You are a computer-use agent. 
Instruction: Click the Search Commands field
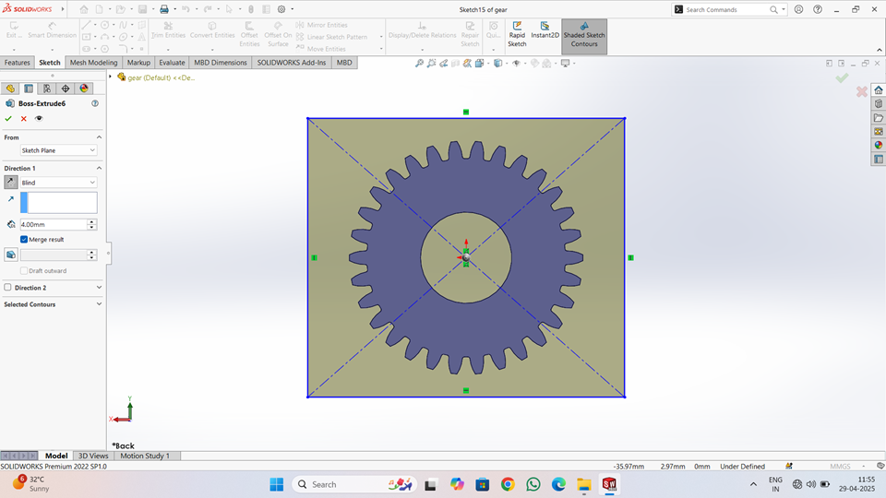tap(726, 9)
